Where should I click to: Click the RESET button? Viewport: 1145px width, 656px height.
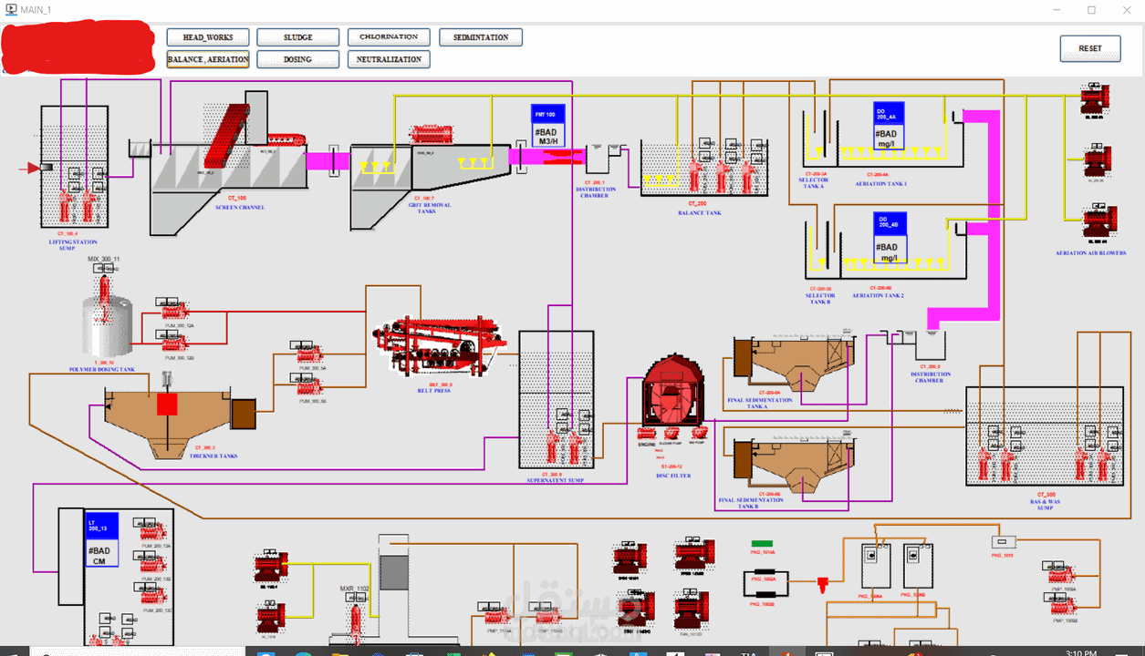point(1090,48)
